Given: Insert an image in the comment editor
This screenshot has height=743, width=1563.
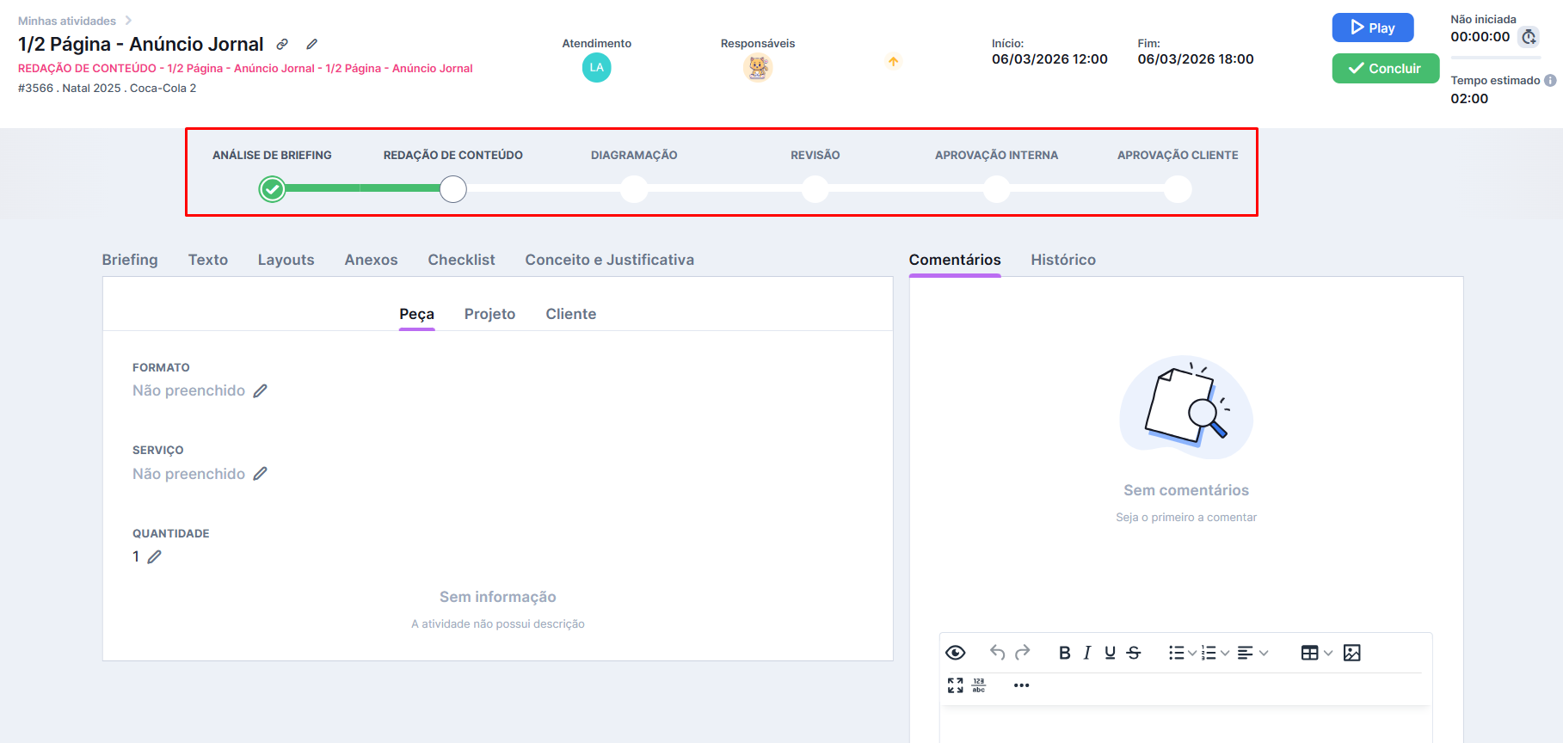Looking at the screenshot, I should click(x=1351, y=653).
